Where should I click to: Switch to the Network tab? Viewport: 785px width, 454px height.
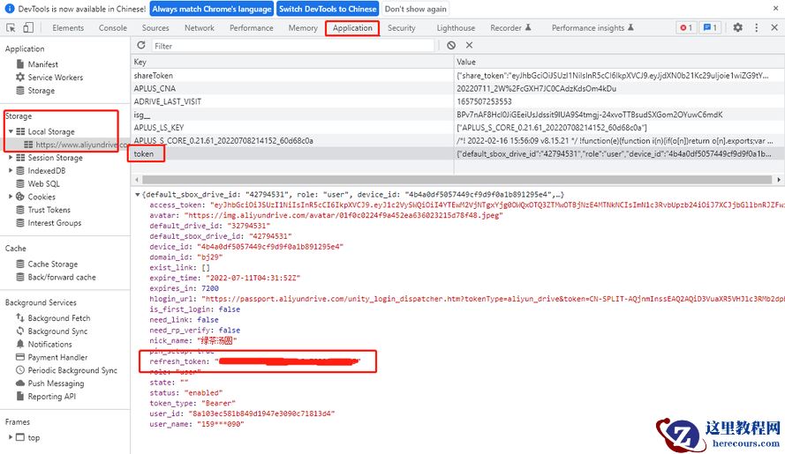(x=199, y=28)
